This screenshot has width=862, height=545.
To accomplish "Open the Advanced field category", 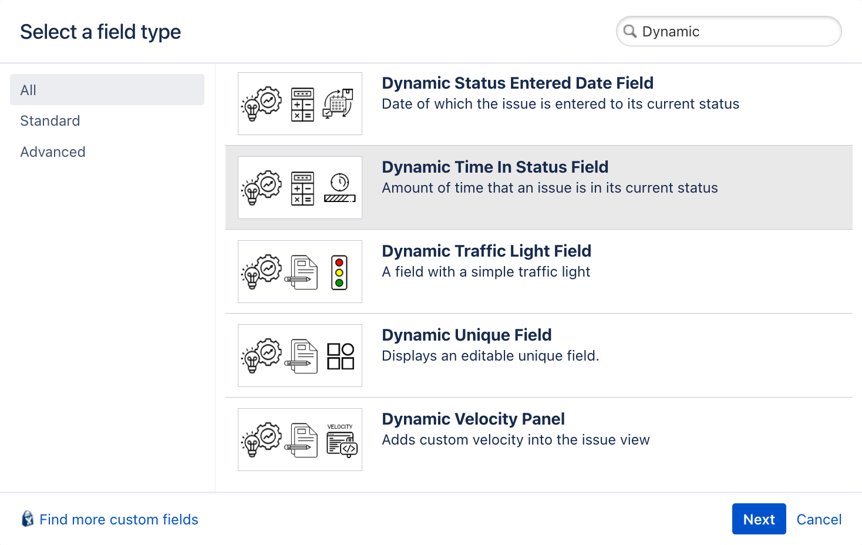I will (x=53, y=152).
